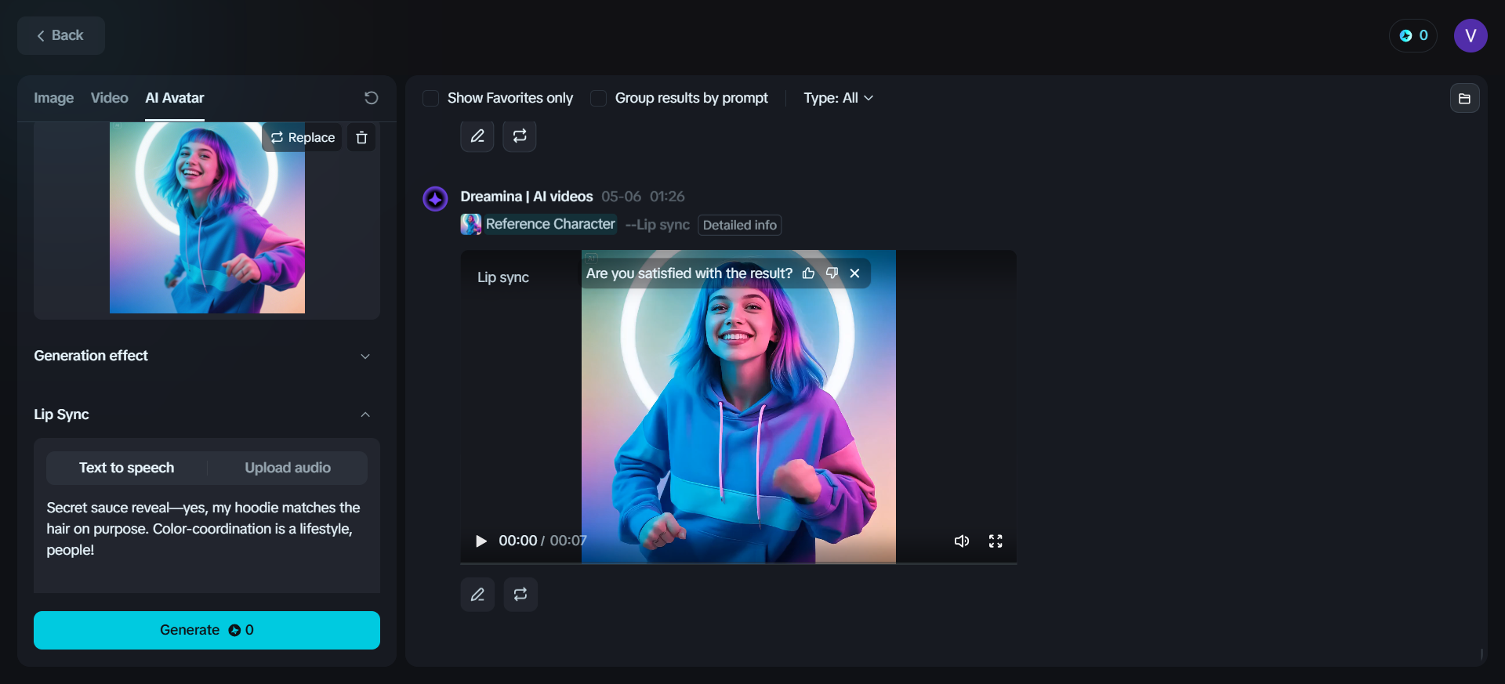Click the "01:26" time stamp

click(x=667, y=197)
